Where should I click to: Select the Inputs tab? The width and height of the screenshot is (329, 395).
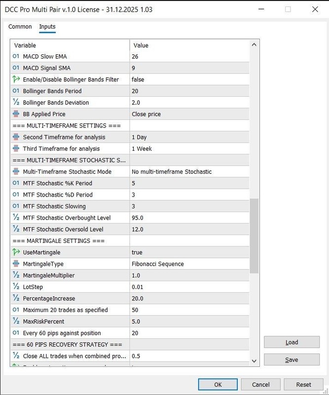[x=47, y=27]
